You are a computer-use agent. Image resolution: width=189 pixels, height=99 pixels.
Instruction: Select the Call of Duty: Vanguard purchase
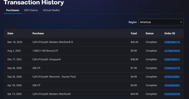tap(46, 59)
